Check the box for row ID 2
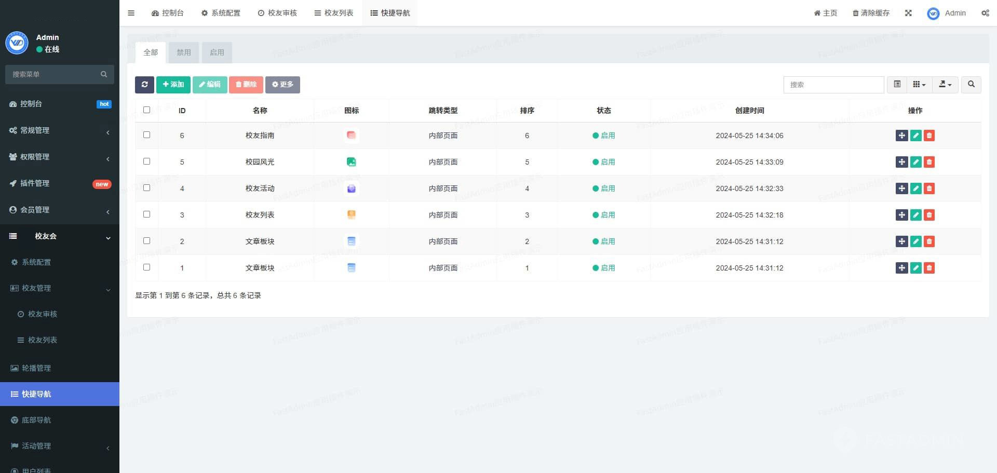This screenshot has height=473, width=997. click(146, 240)
